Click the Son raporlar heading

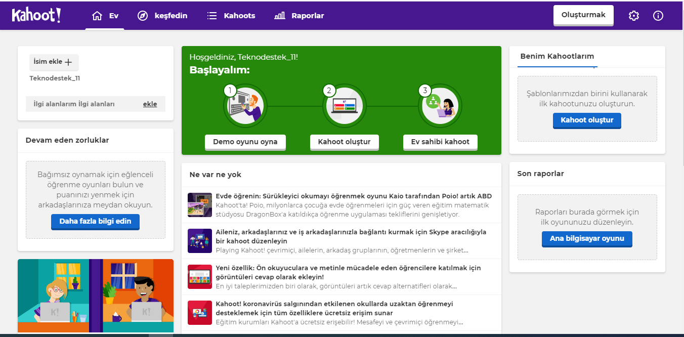click(540, 174)
